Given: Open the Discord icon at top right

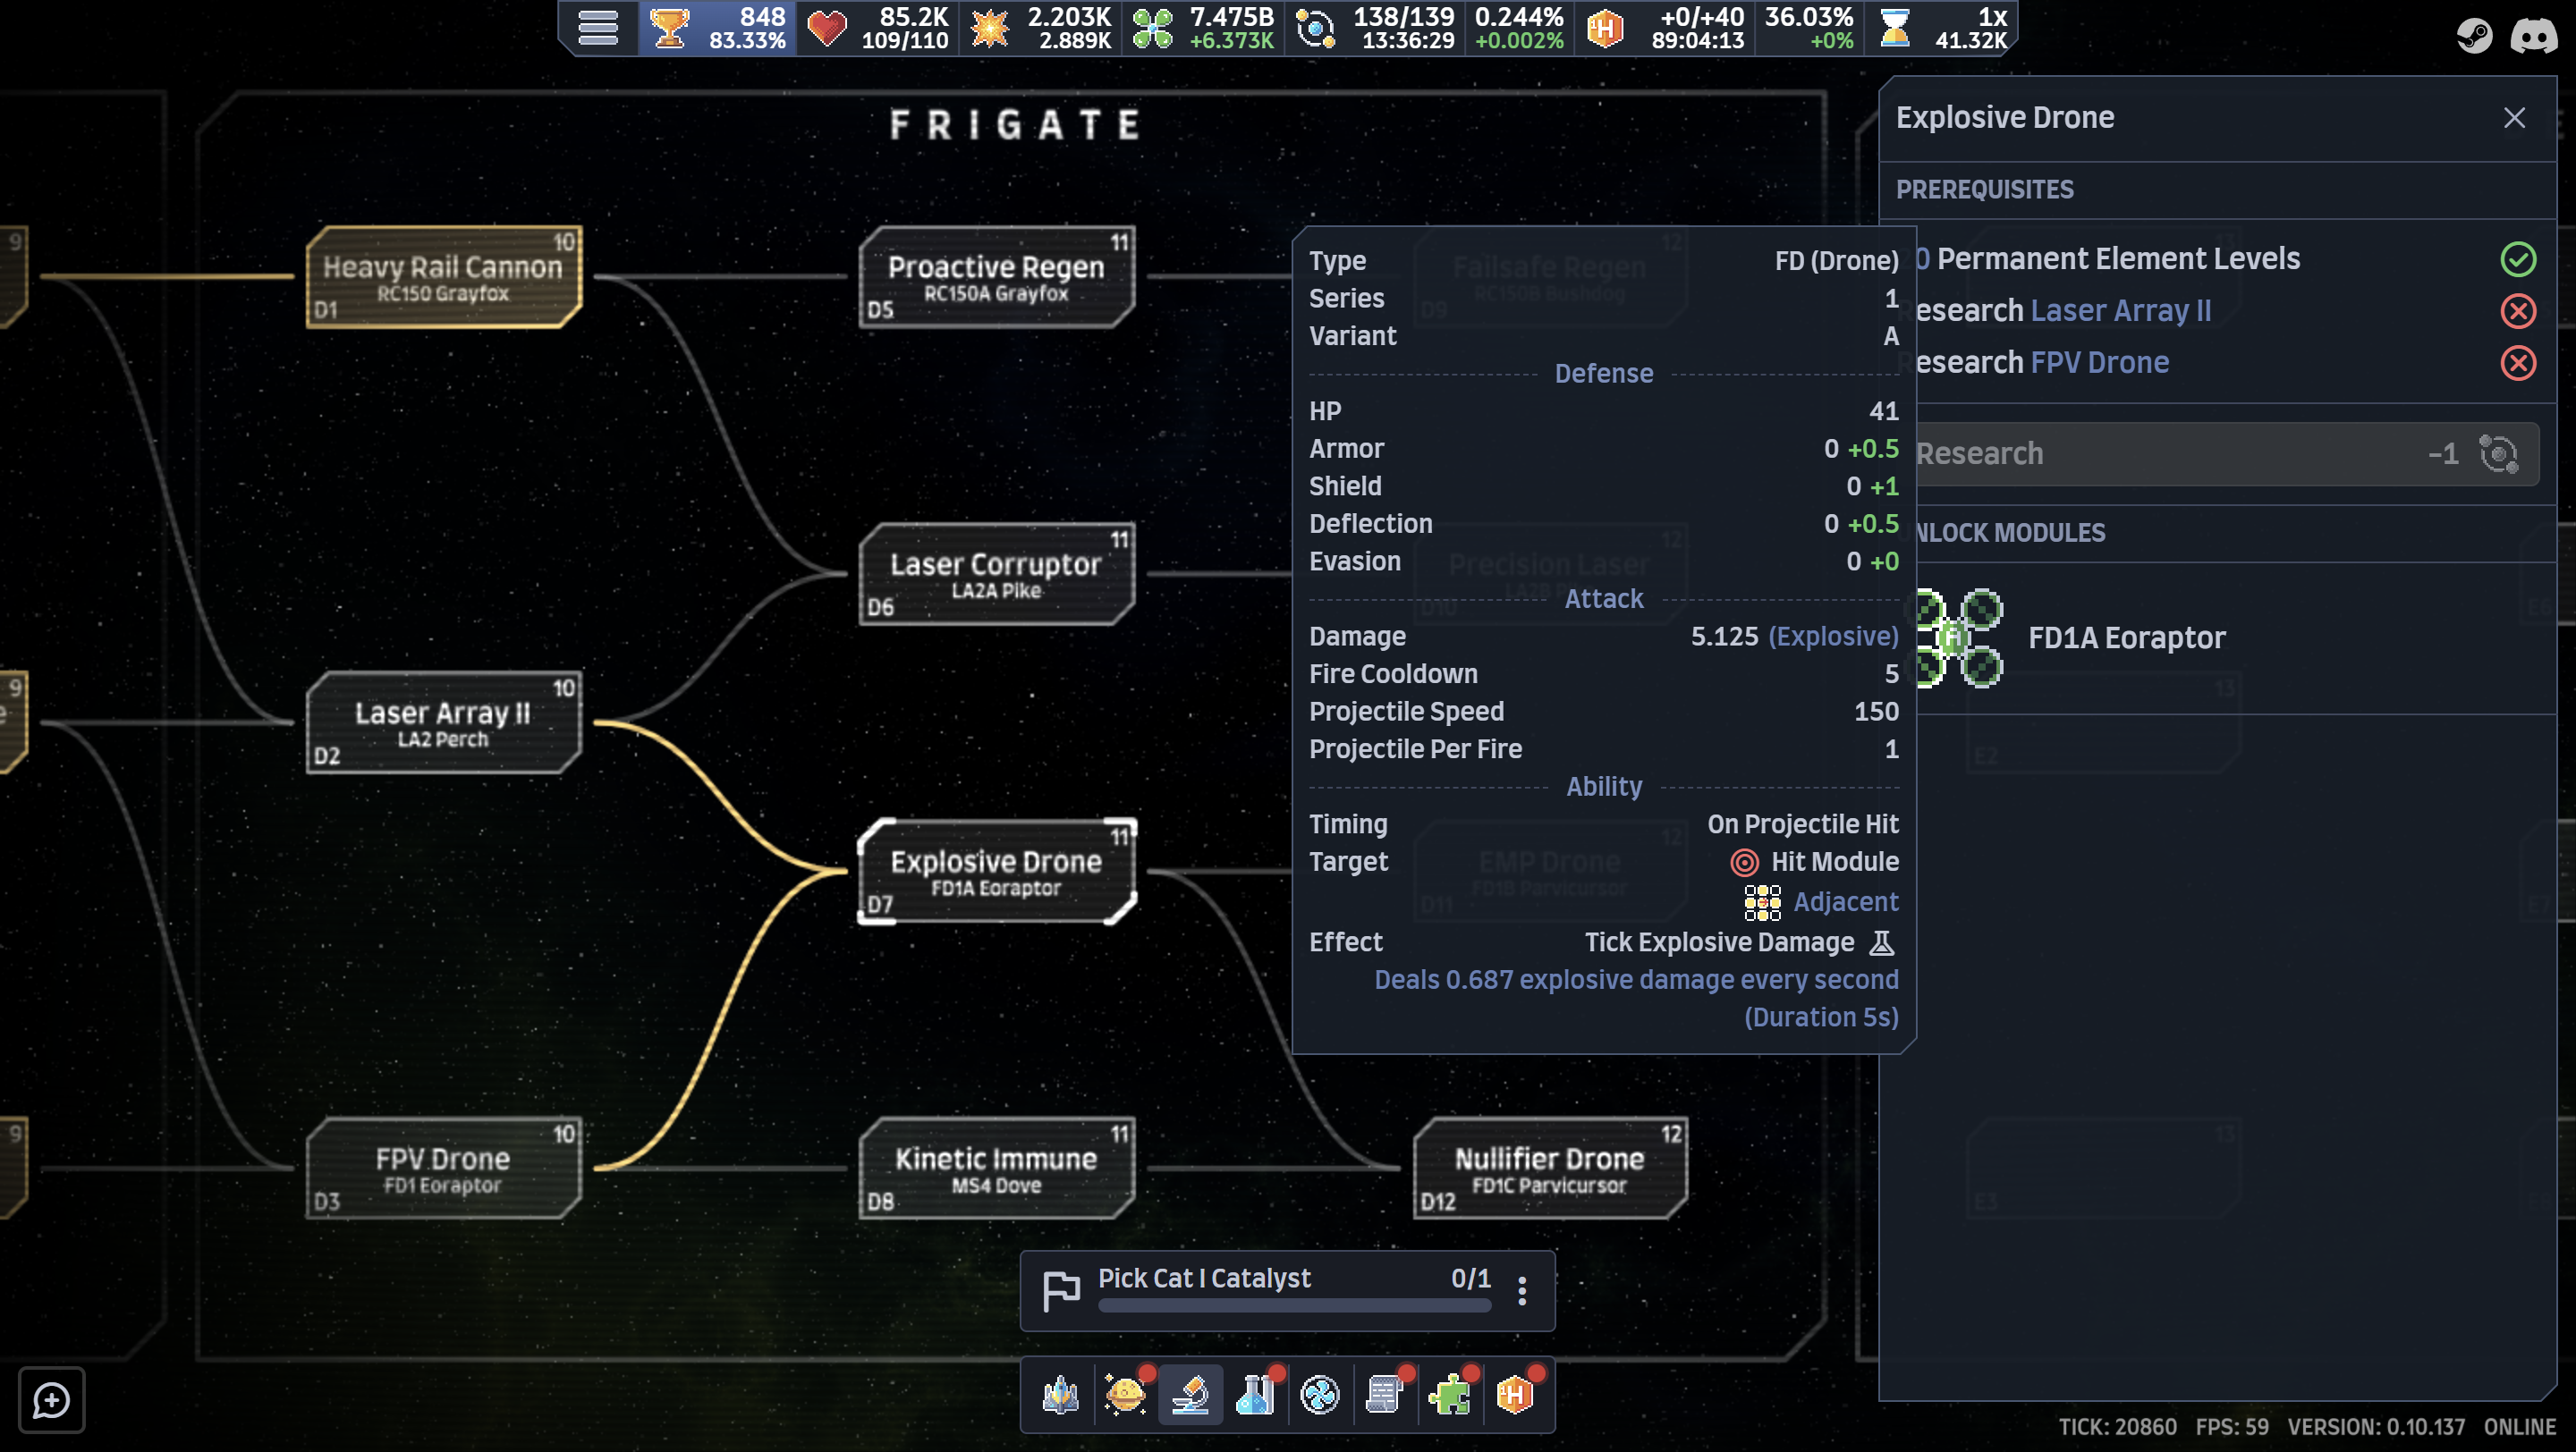Looking at the screenshot, I should point(2534,36).
